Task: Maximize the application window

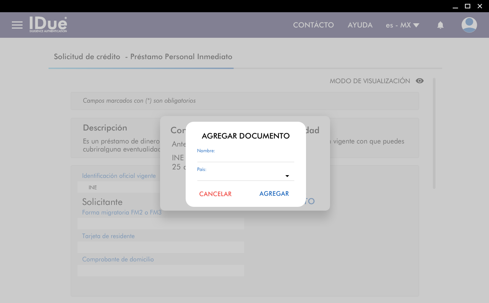Action: tap(467, 6)
